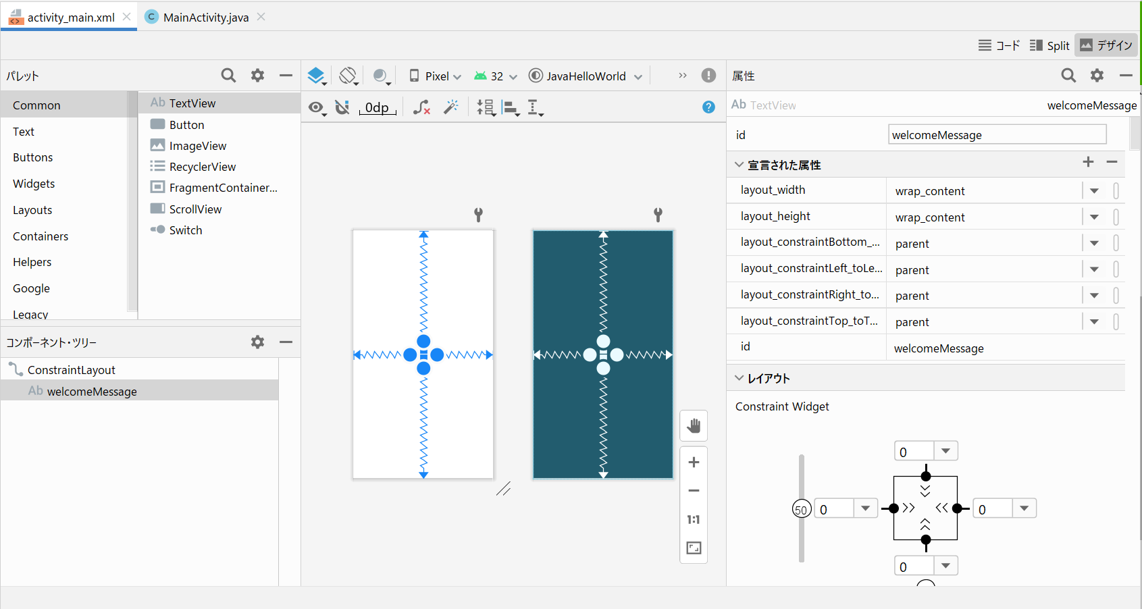Screen dimensions: 1142x609
Task: Click the id input field
Action: click(x=997, y=134)
